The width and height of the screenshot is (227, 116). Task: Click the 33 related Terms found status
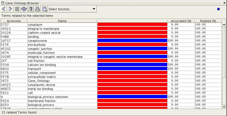coord(19,112)
